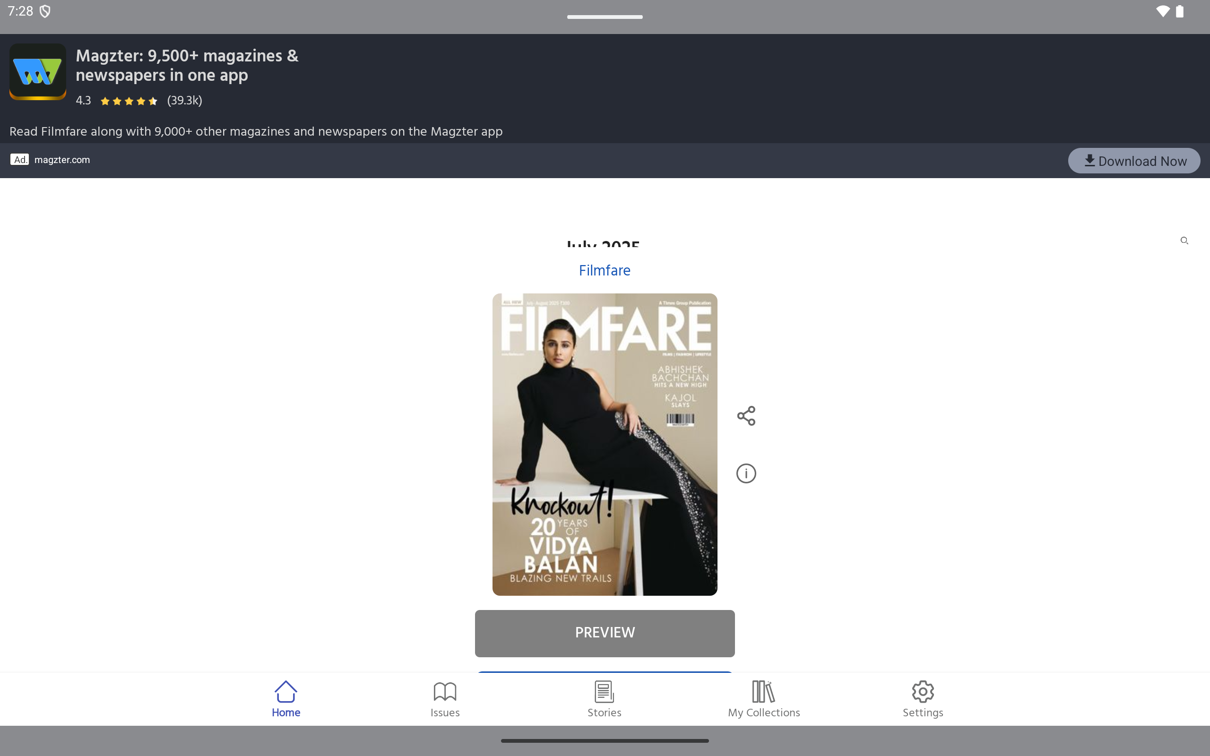Tap the status bar pull-down handle

click(x=605, y=17)
